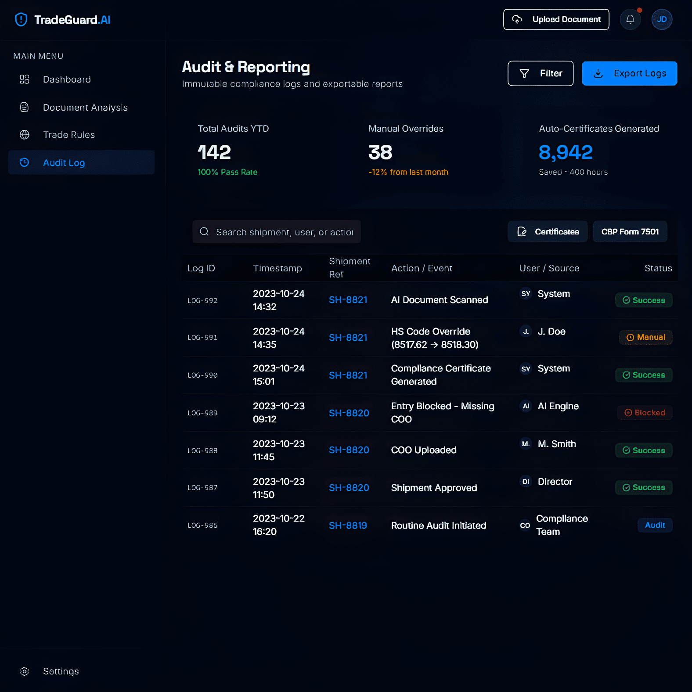Focus the search shipment input field
692x692 pixels.
click(284, 232)
